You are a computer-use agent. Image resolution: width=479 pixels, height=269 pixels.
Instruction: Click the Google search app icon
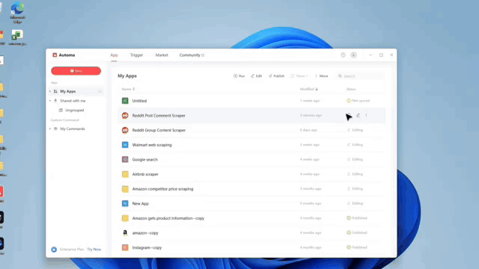tap(125, 159)
